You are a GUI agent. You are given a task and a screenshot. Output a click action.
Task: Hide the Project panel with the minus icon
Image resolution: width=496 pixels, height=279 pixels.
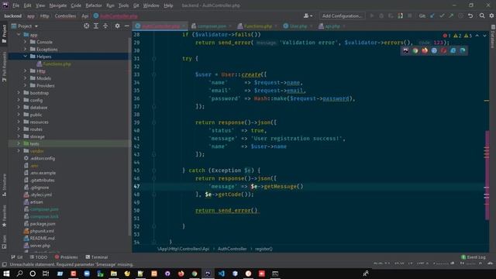pyautogui.click(x=126, y=26)
